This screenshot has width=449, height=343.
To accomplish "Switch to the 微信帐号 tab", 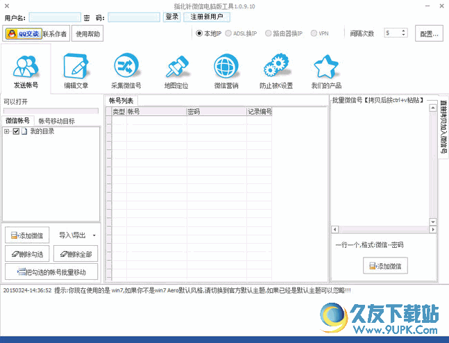I will 18,121.
